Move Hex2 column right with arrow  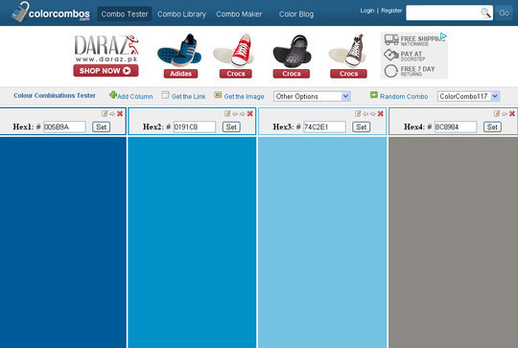click(x=243, y=113)
